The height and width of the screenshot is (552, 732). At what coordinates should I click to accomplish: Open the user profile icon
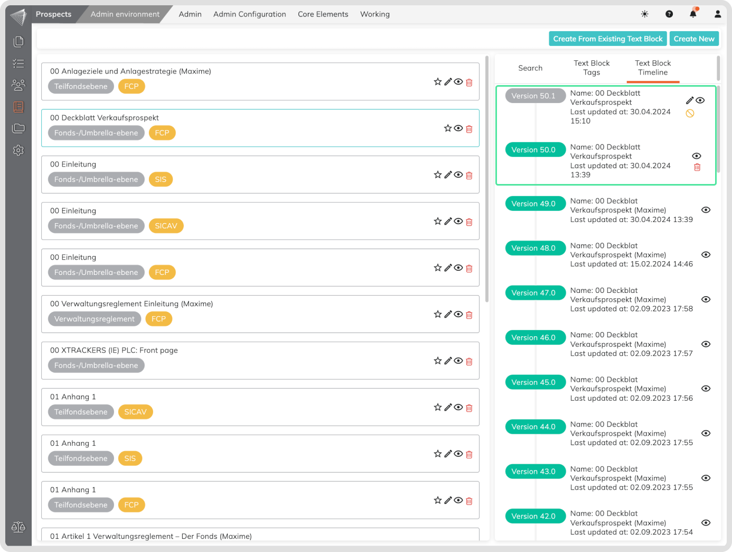click(x=717, y=14)
